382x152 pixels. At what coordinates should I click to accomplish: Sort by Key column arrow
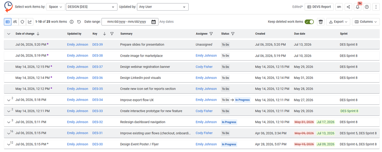point(104,34)
